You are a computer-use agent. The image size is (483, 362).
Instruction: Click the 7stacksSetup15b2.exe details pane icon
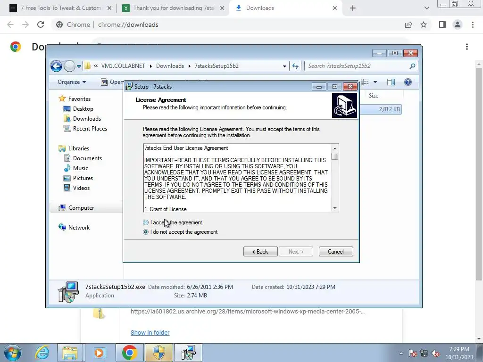[68, 291]
